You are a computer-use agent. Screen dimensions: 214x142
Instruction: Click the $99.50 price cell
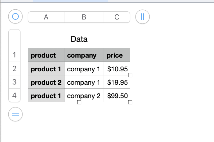[117, 96]
